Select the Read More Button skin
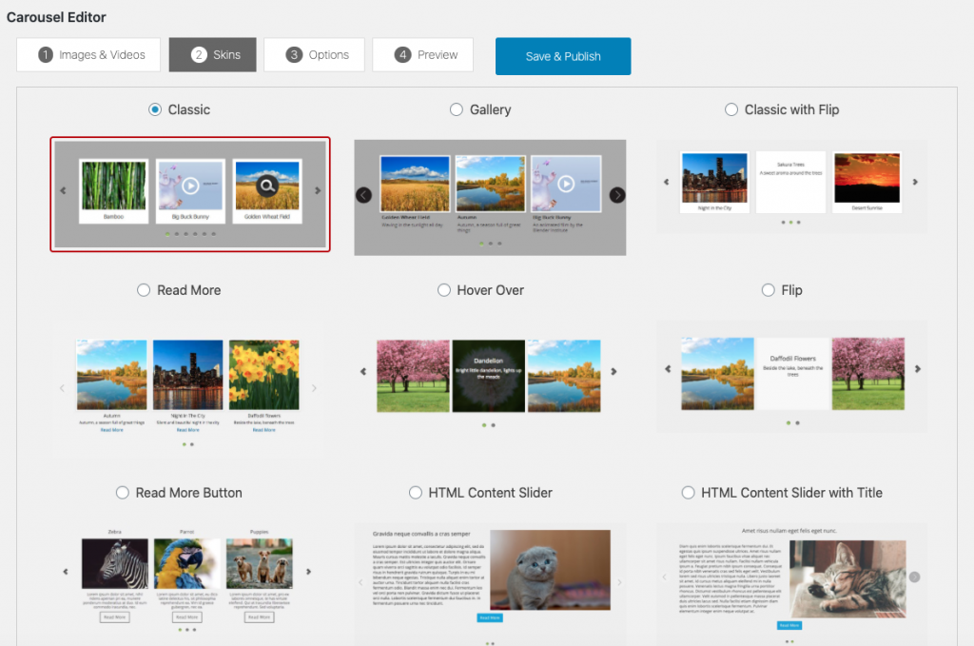Image resolution: width=974 pixels, height=646 pixels. (123, 493)
